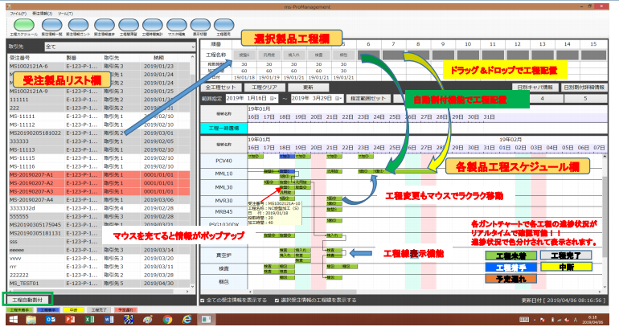Select order row MS1002121A-6
Image resolution: width=619 pixels, height=327 pixels.
point(99,66)
